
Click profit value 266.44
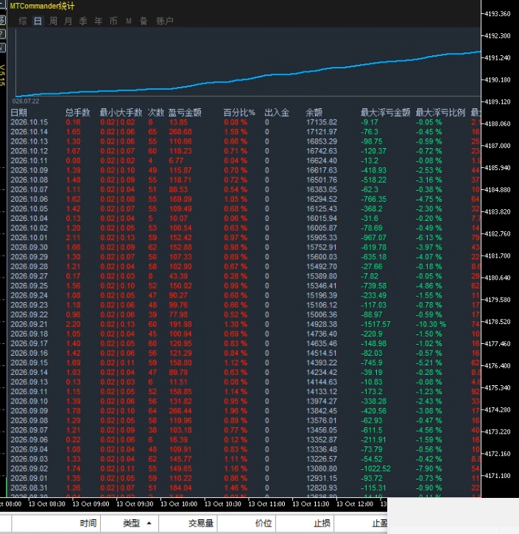click(x=180, y=411)
